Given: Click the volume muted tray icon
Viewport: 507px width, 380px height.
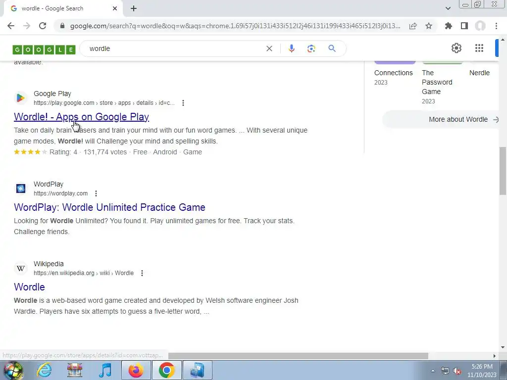Looking at the screenshot, I should point(457,371).
